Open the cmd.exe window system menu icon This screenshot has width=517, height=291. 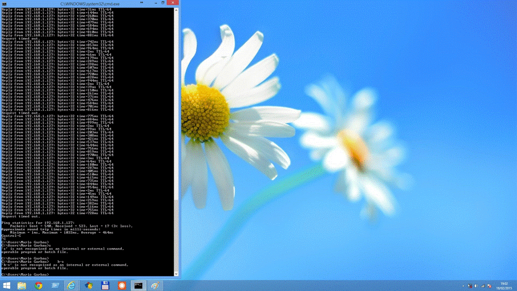pyautogui.click(x=4, y=4)
